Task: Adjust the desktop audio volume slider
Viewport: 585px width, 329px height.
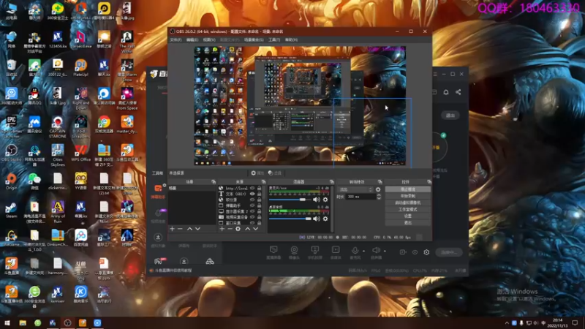Action: coord(290,219)
